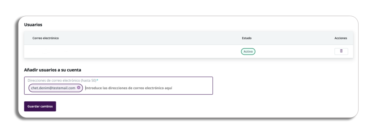Click the Activo status badge
Image resolution: width=381 pixels, height=138 pixels.
click(248, 51)
